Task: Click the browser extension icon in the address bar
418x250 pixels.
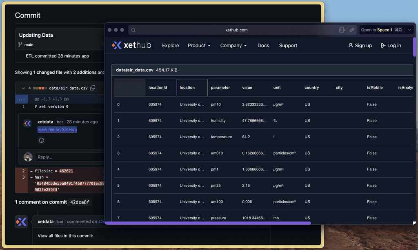Action: 342,30
